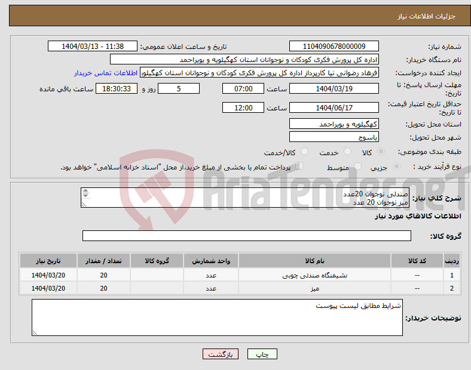Click the چاپ print button

tap(262, 354)
